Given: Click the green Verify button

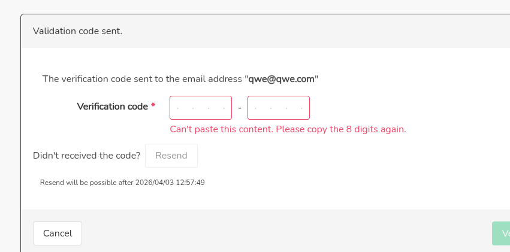Looking at the screenshot, I should point(501,233).
